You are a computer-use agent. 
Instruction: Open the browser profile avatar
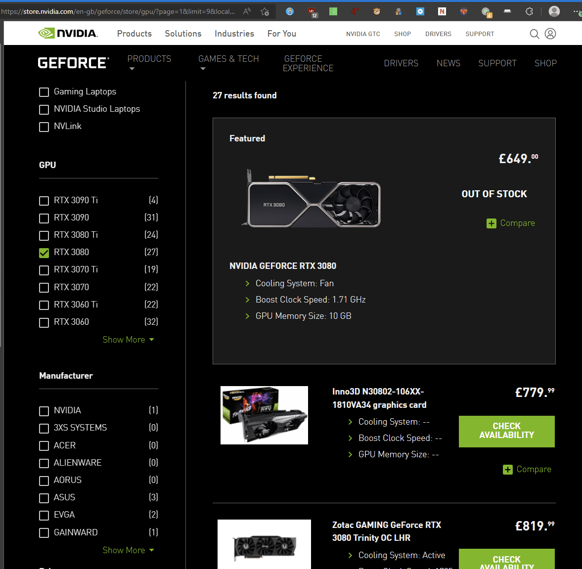[554, 11]
